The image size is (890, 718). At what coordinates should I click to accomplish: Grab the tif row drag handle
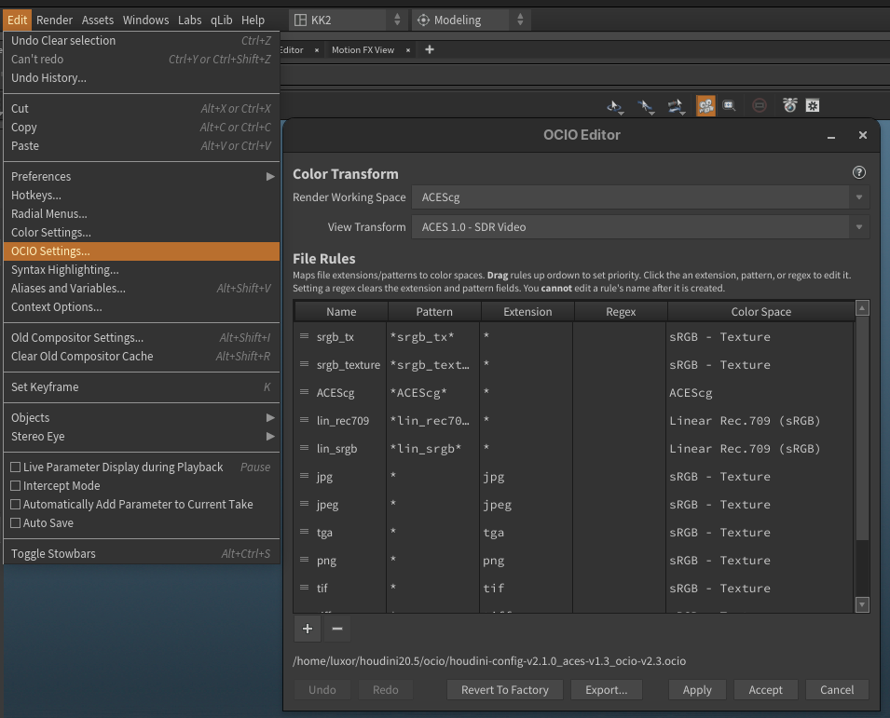point(304,588)
